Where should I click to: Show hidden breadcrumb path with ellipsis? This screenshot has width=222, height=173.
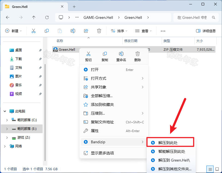point(77,17)
